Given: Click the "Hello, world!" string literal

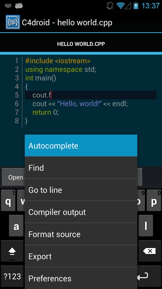Looking at the screenshot, I should (79, 104).
